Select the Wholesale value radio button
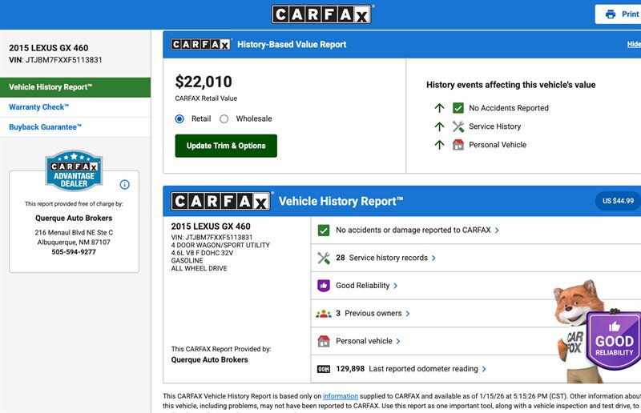641x413 pixels. 224,119
